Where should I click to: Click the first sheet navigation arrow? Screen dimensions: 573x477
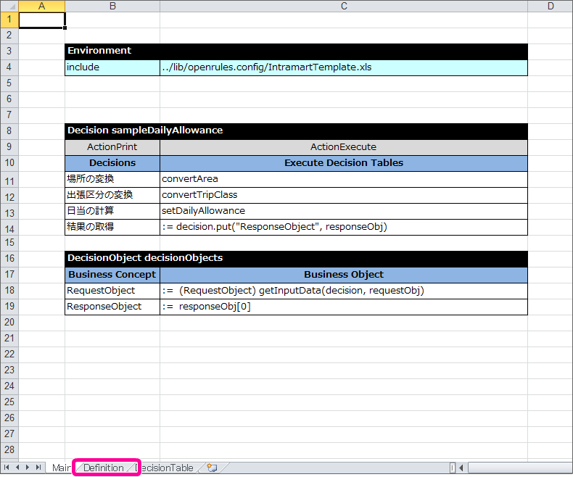point(8,468)
